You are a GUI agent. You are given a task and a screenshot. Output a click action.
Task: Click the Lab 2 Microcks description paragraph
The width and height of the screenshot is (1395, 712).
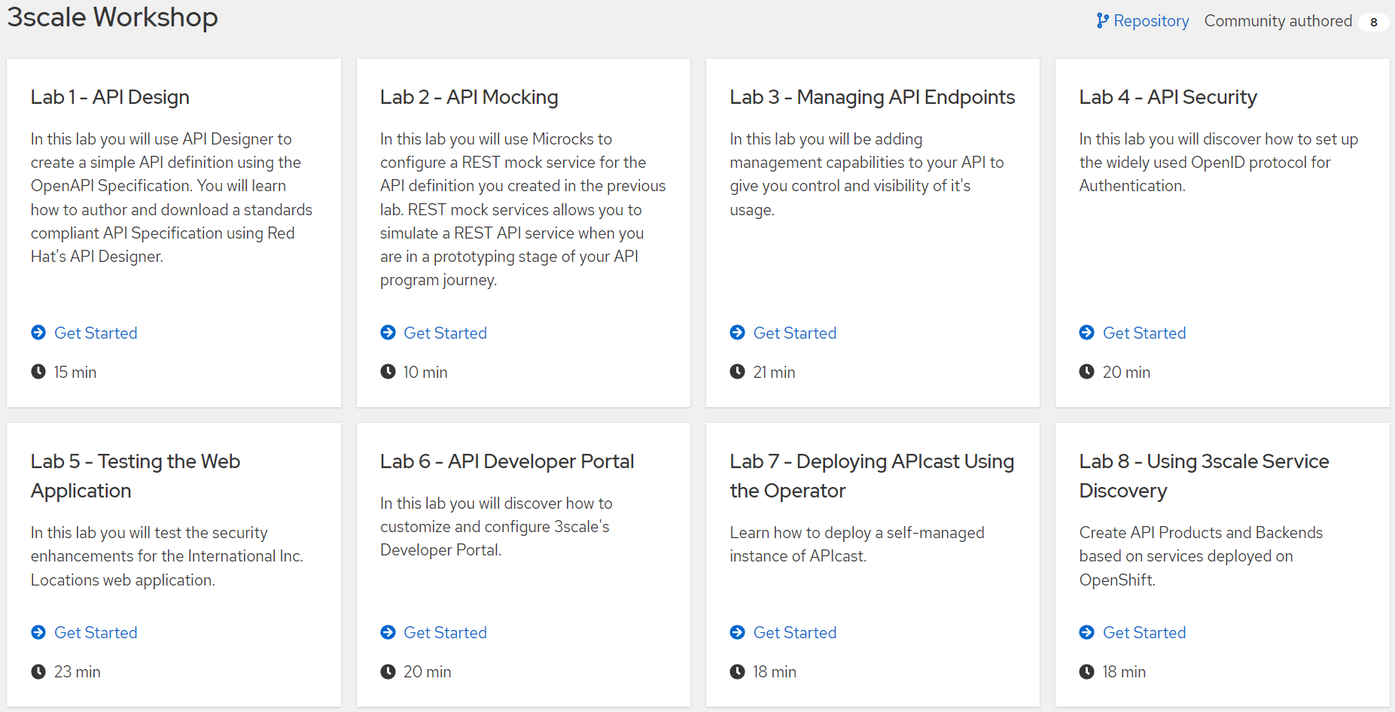click(x=523, y=209)
